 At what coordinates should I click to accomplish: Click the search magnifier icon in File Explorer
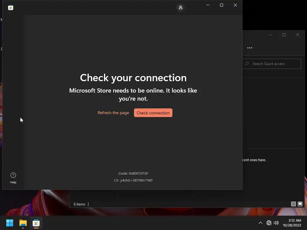[247, 64]
